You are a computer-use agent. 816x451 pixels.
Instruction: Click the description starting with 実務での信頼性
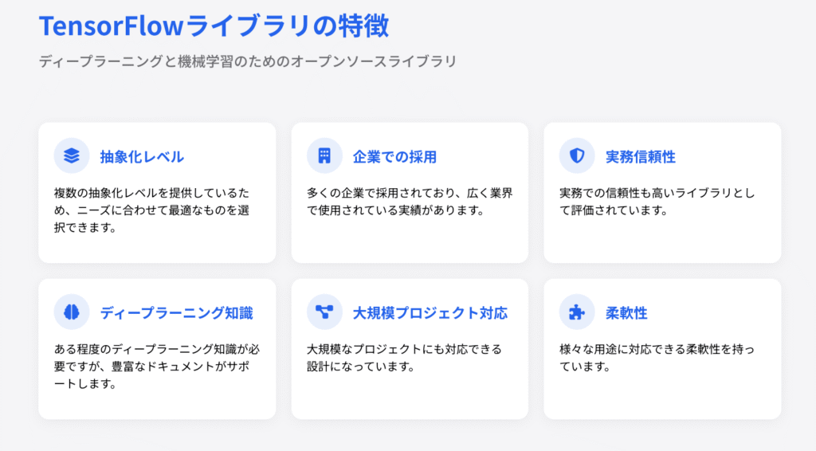tap(661, 202)
